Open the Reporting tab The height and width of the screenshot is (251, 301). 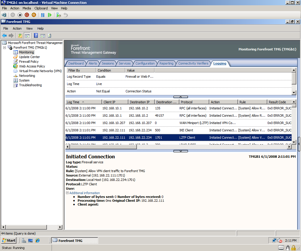(x=166, y=63)
